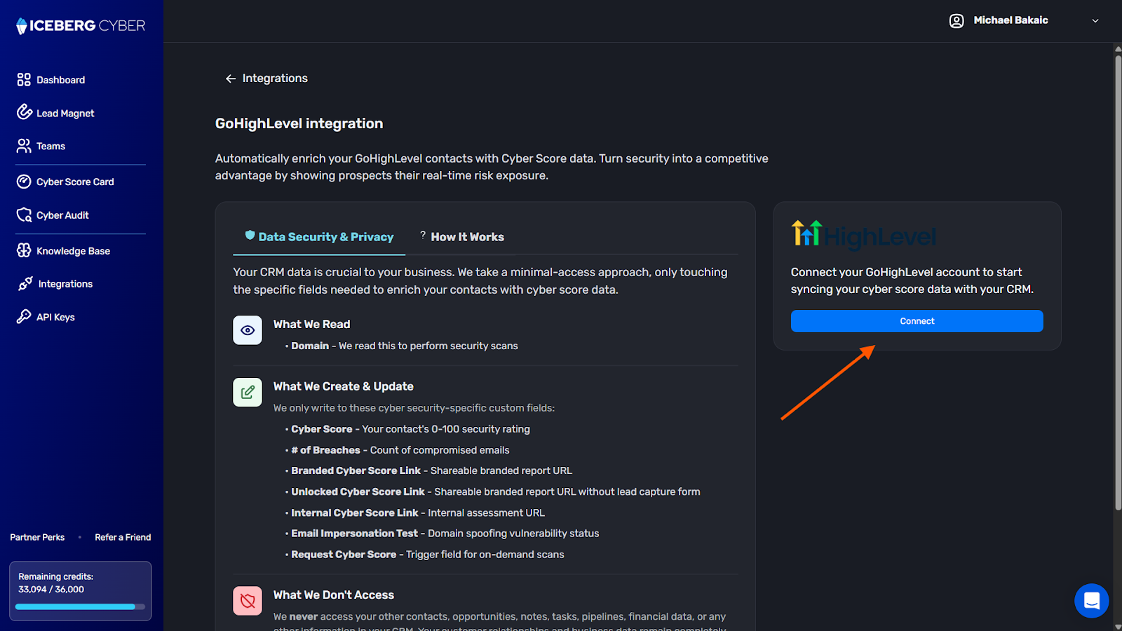The width and height of the screenshot is (1122, 631).
Task: Switch to How It Works tab
Action: click(x=462, y=237)
